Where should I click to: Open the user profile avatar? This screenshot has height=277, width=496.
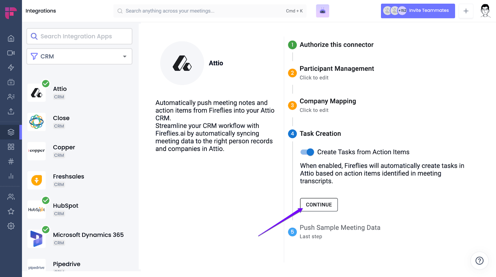click(485, 11)
